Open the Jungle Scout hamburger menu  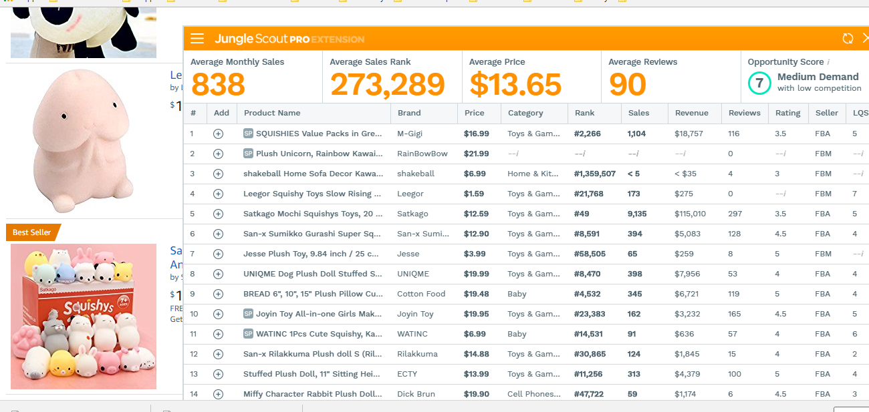(x=197, y=39)
